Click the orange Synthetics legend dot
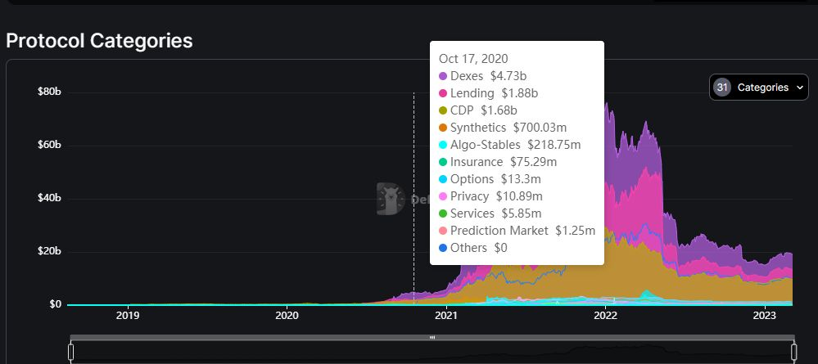Viewport: 818px width, 364px height. (x=443, y=128)
